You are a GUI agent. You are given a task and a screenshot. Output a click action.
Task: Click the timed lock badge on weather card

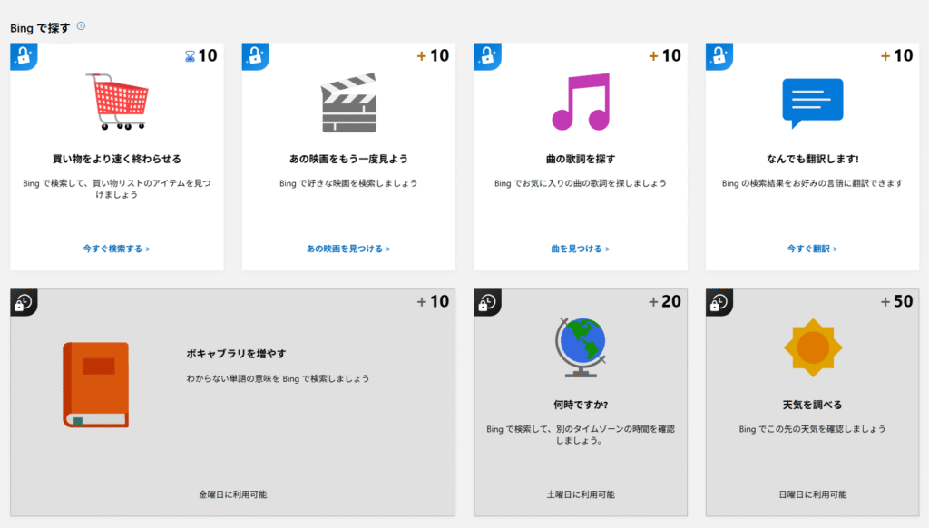[719, 303]
